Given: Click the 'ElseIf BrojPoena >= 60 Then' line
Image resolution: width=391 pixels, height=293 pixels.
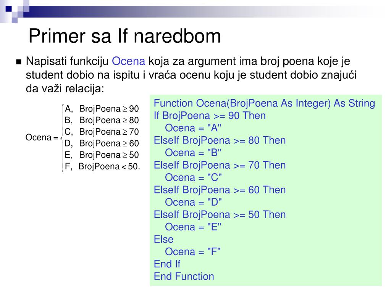Looking at the screenshot, I should pyautogui.click(x=220, y=190).
